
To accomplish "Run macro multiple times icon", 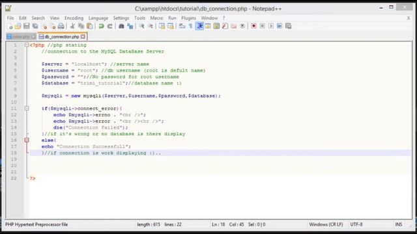I will (280, 26).
